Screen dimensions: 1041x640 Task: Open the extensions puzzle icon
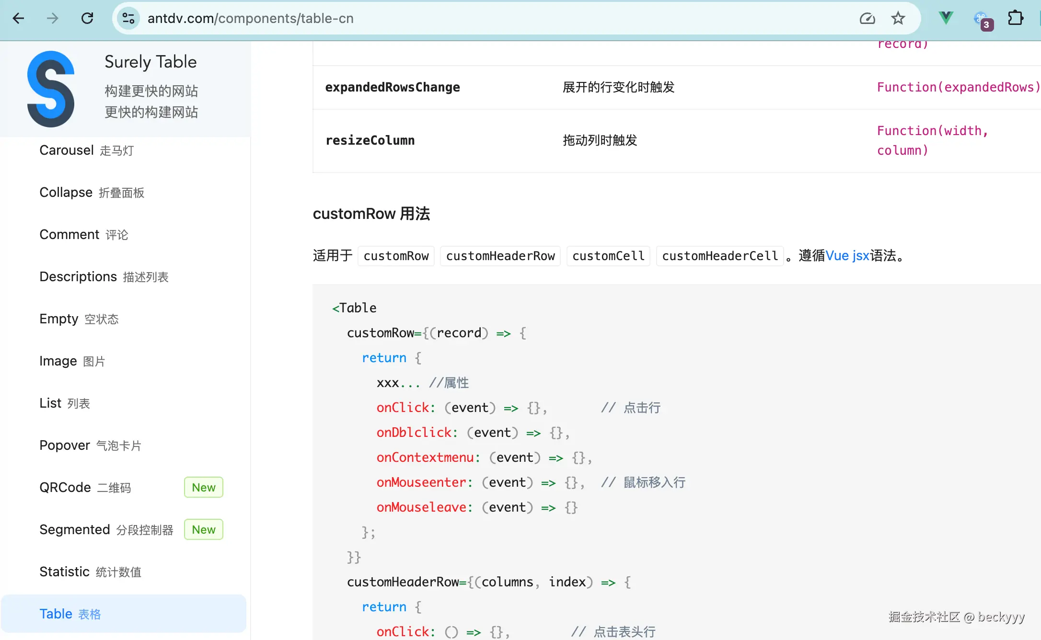tap(1015, 18)
